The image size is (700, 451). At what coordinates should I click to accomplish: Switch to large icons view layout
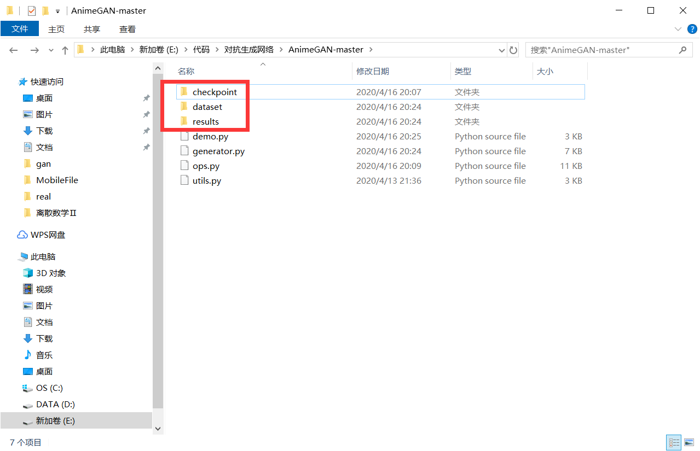point(689,442)
